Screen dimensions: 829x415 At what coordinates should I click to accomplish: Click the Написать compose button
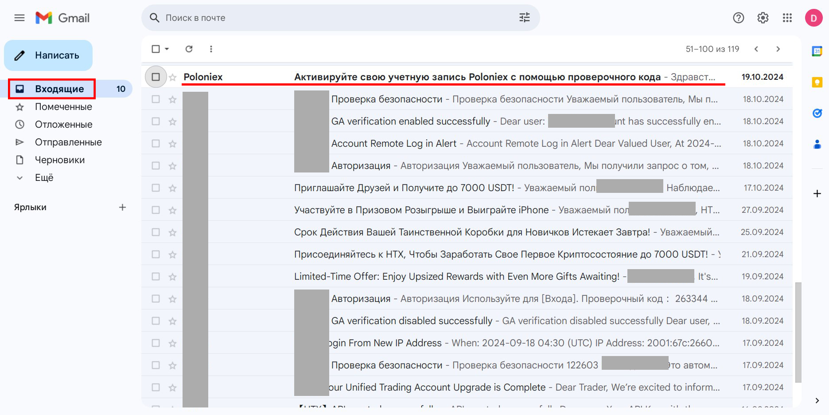[48, 55]
